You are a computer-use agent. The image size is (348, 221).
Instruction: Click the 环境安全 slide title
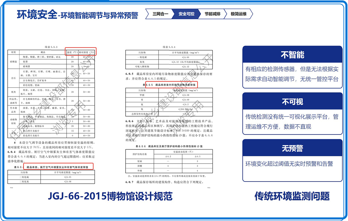(37, 14)
